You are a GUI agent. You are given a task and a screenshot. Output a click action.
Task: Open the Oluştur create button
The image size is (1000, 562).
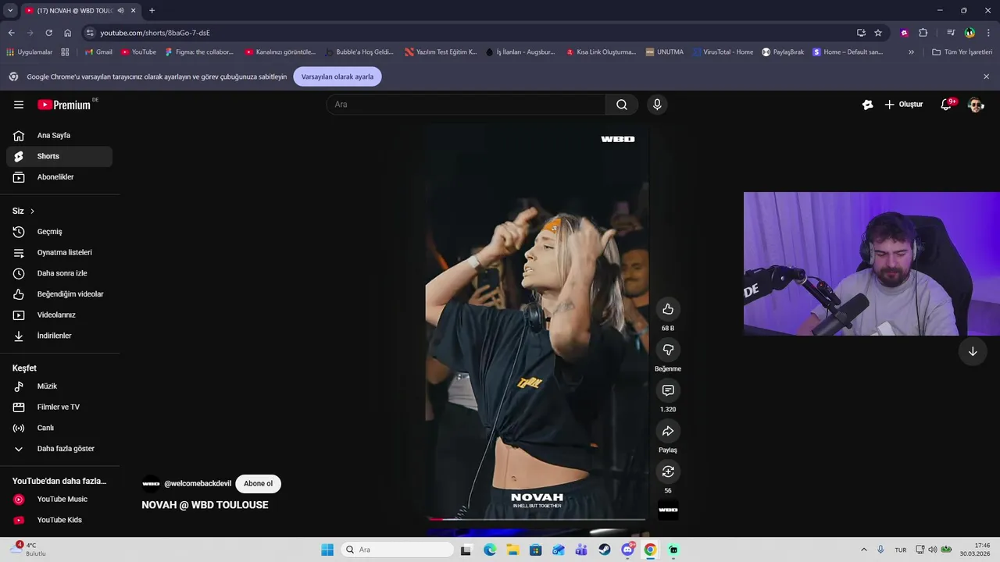click(904, 105)
